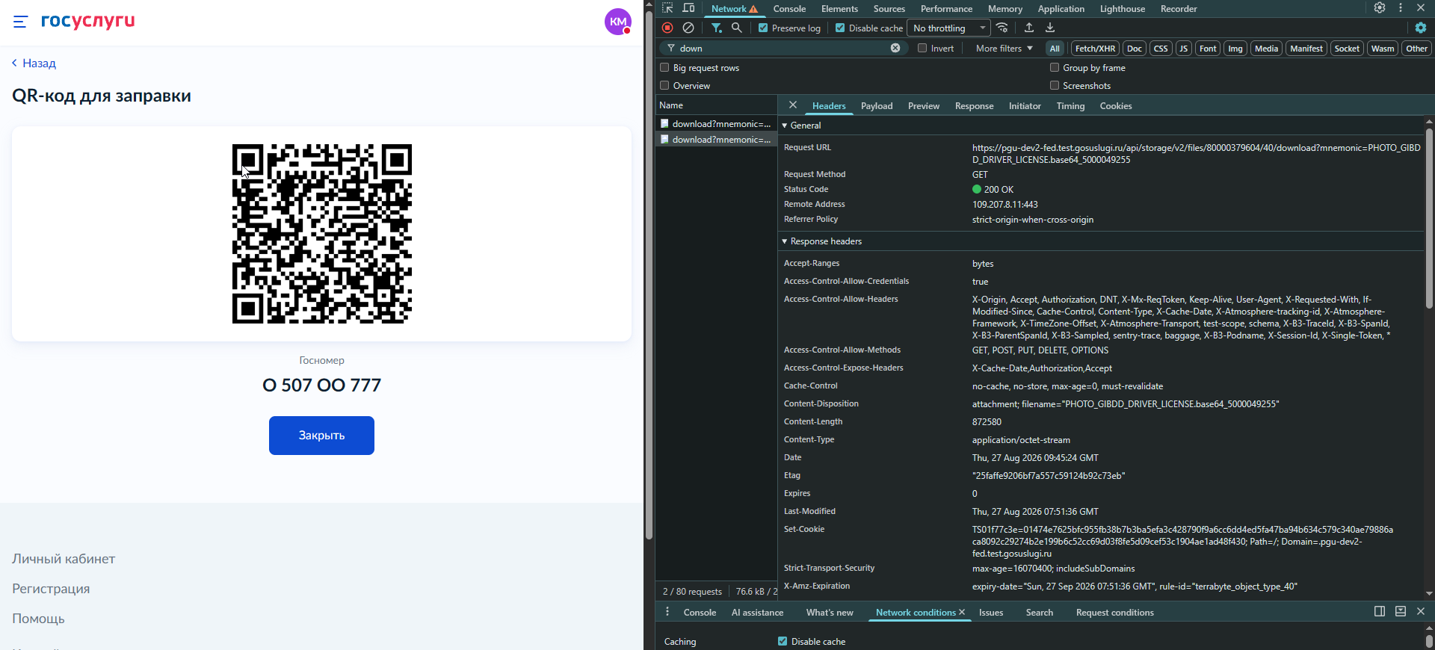Open network conditions wifi icon

point(1002,28)
